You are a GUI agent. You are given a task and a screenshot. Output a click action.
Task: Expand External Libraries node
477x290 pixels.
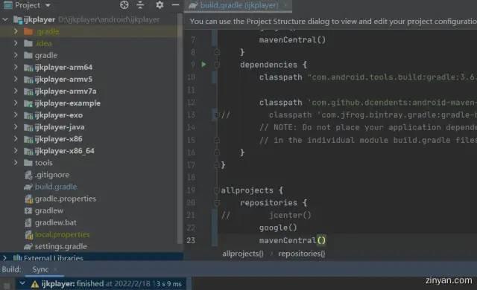pyautogui.click(x=4, y=258)
